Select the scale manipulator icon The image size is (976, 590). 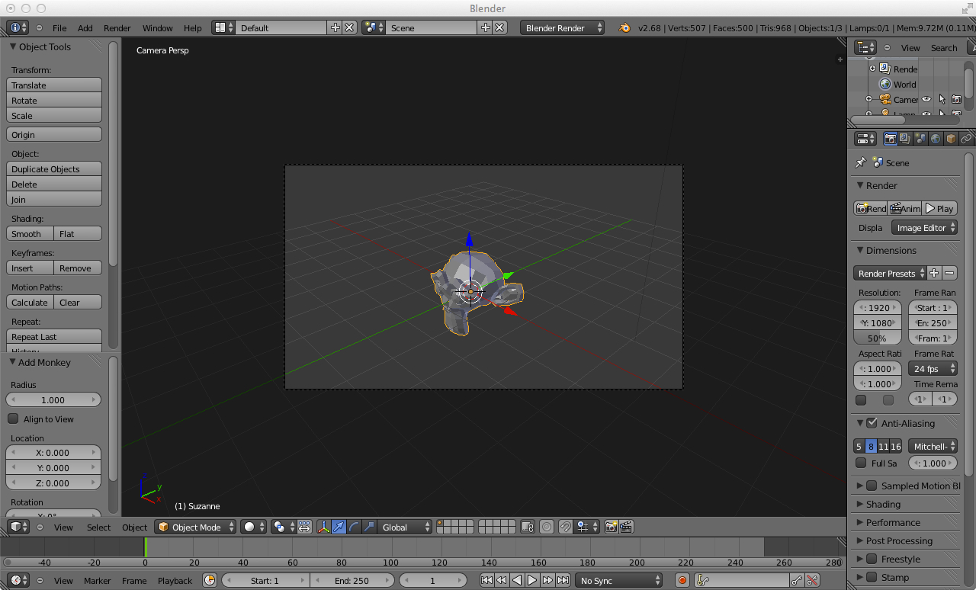(x=369, y=527)
